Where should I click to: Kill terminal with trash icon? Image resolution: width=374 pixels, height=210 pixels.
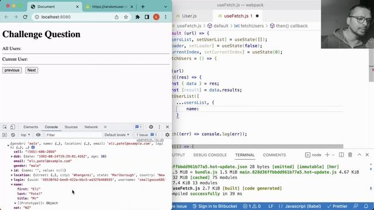(x=350, y=155)
